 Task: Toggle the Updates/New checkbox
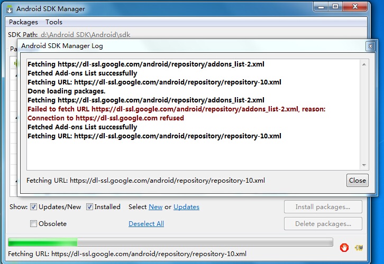[33, 207]
